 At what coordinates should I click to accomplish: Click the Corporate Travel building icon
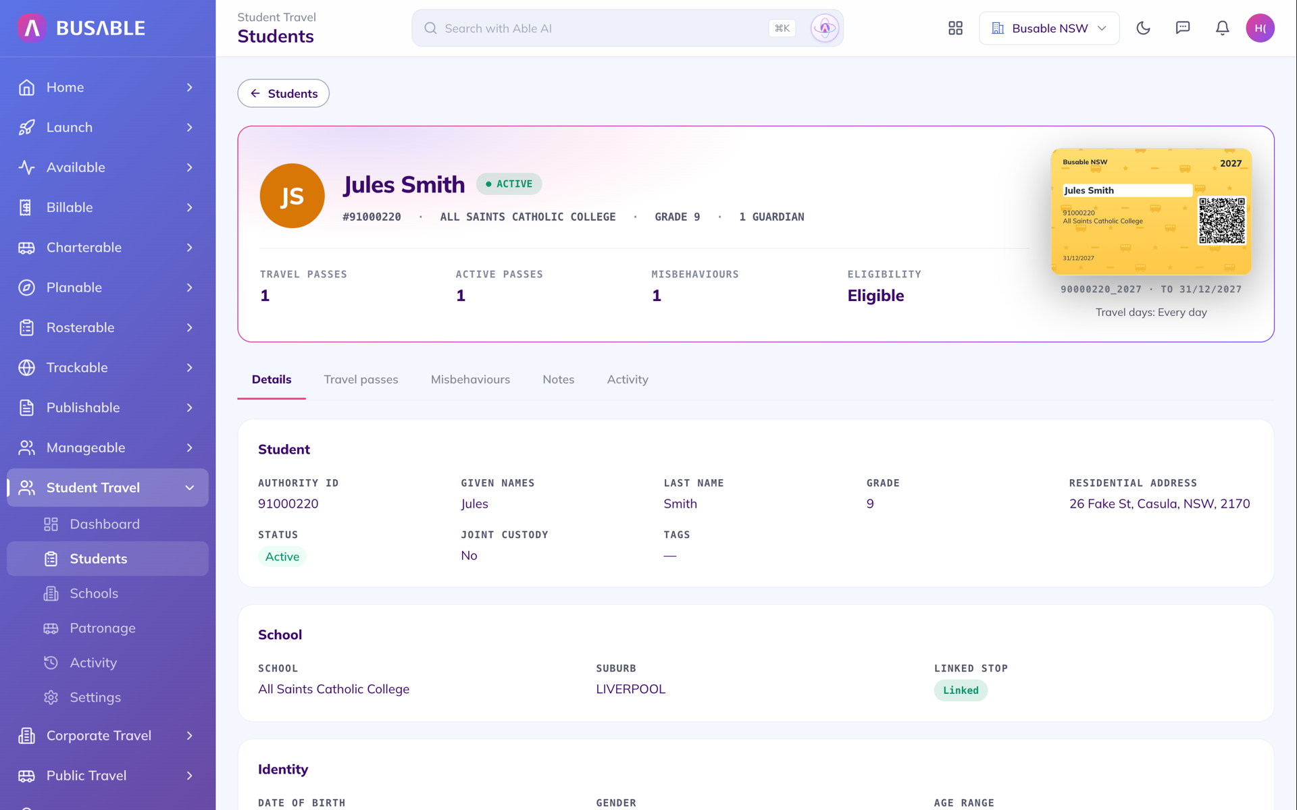[26, 736]
